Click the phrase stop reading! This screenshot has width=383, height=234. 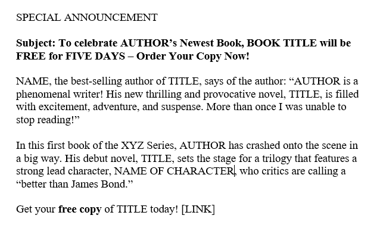[x=45, y=120]
